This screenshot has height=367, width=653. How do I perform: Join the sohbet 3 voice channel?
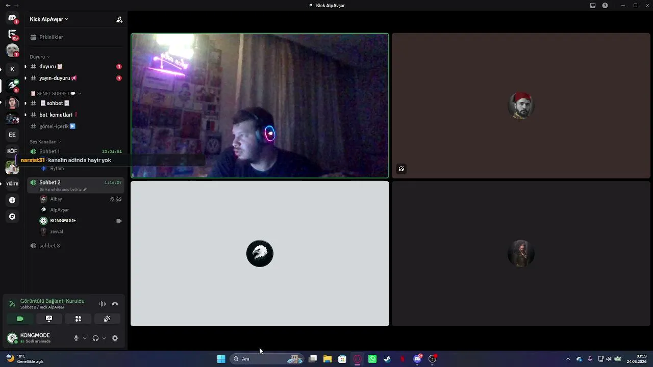(x=75, y=246)
